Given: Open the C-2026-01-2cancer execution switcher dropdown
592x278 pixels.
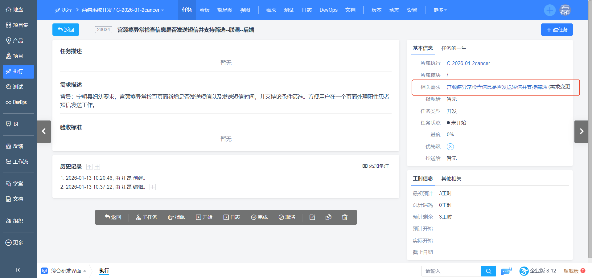Looking at the screenshot, I should click(x=163, y=10).
